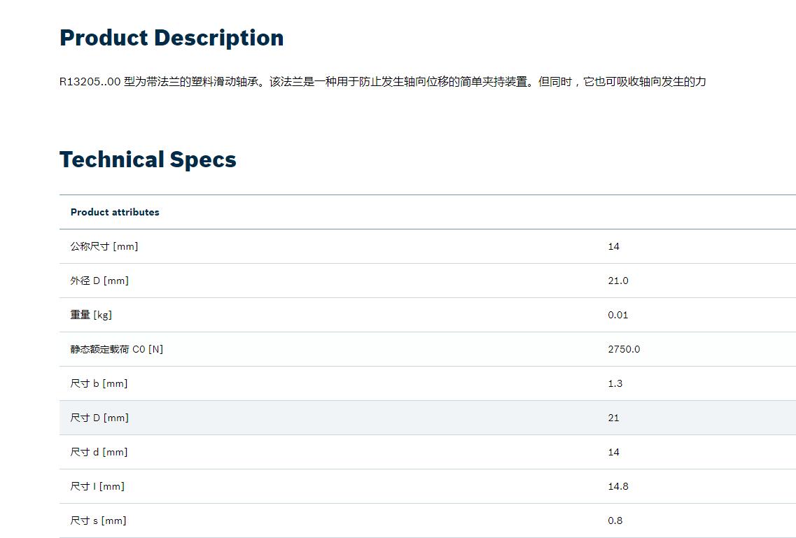Select the 尺寸 s [mm] row label
The height and width of the screenshot is (538, 796).
[x=98, y=521]
